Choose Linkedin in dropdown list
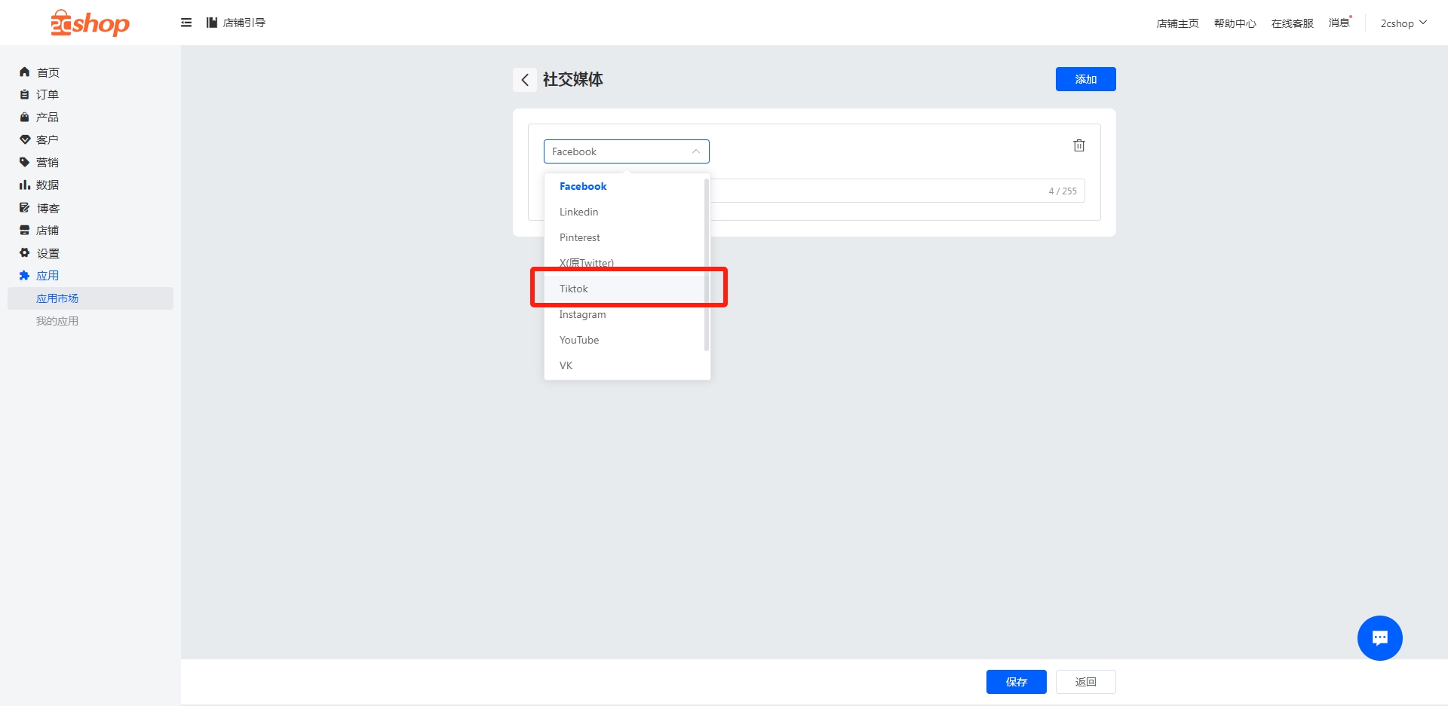Screen dimensions: 1448x706 coord(625,212)
